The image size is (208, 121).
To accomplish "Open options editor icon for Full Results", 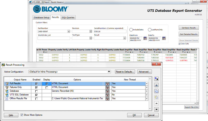I will pos(107,84).
